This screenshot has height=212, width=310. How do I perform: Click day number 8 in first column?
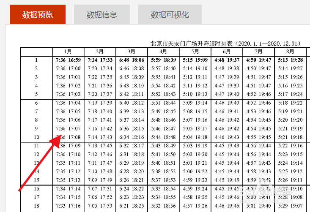[36, 120]
